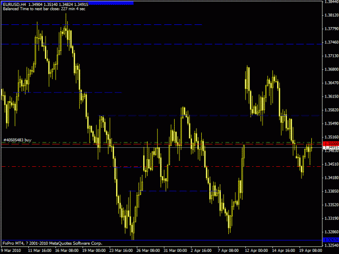Click the 1.33850 price axis label
Viewport: 339px width, 254px height.
[331, 191]
